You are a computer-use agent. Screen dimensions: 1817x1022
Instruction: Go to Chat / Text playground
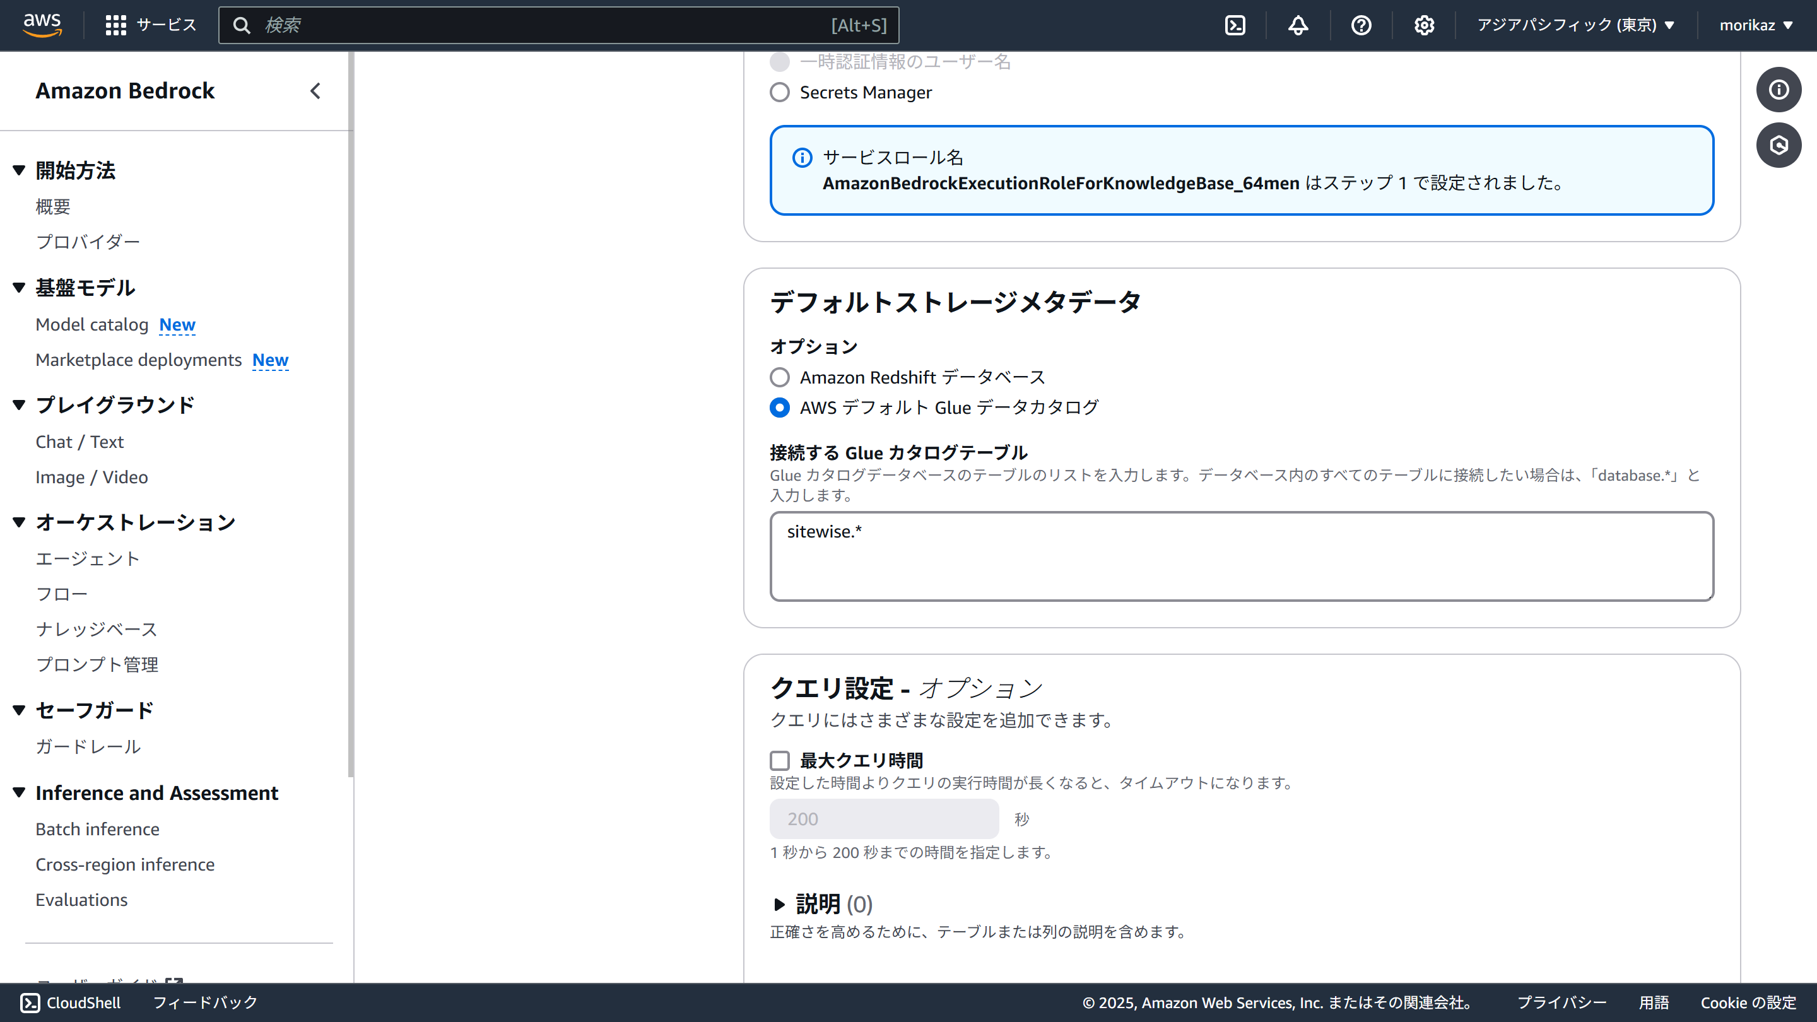(x=79, y=442)
